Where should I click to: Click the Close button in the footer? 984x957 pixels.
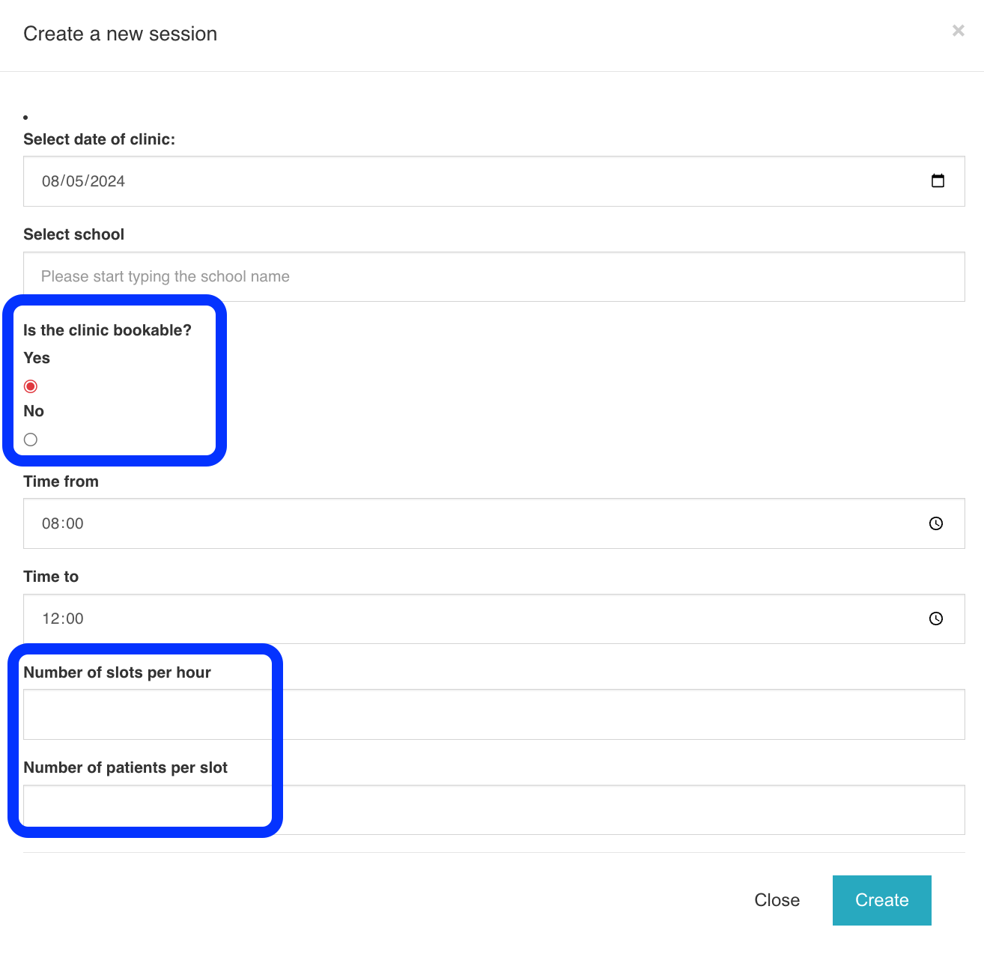[x=777, y=900]
